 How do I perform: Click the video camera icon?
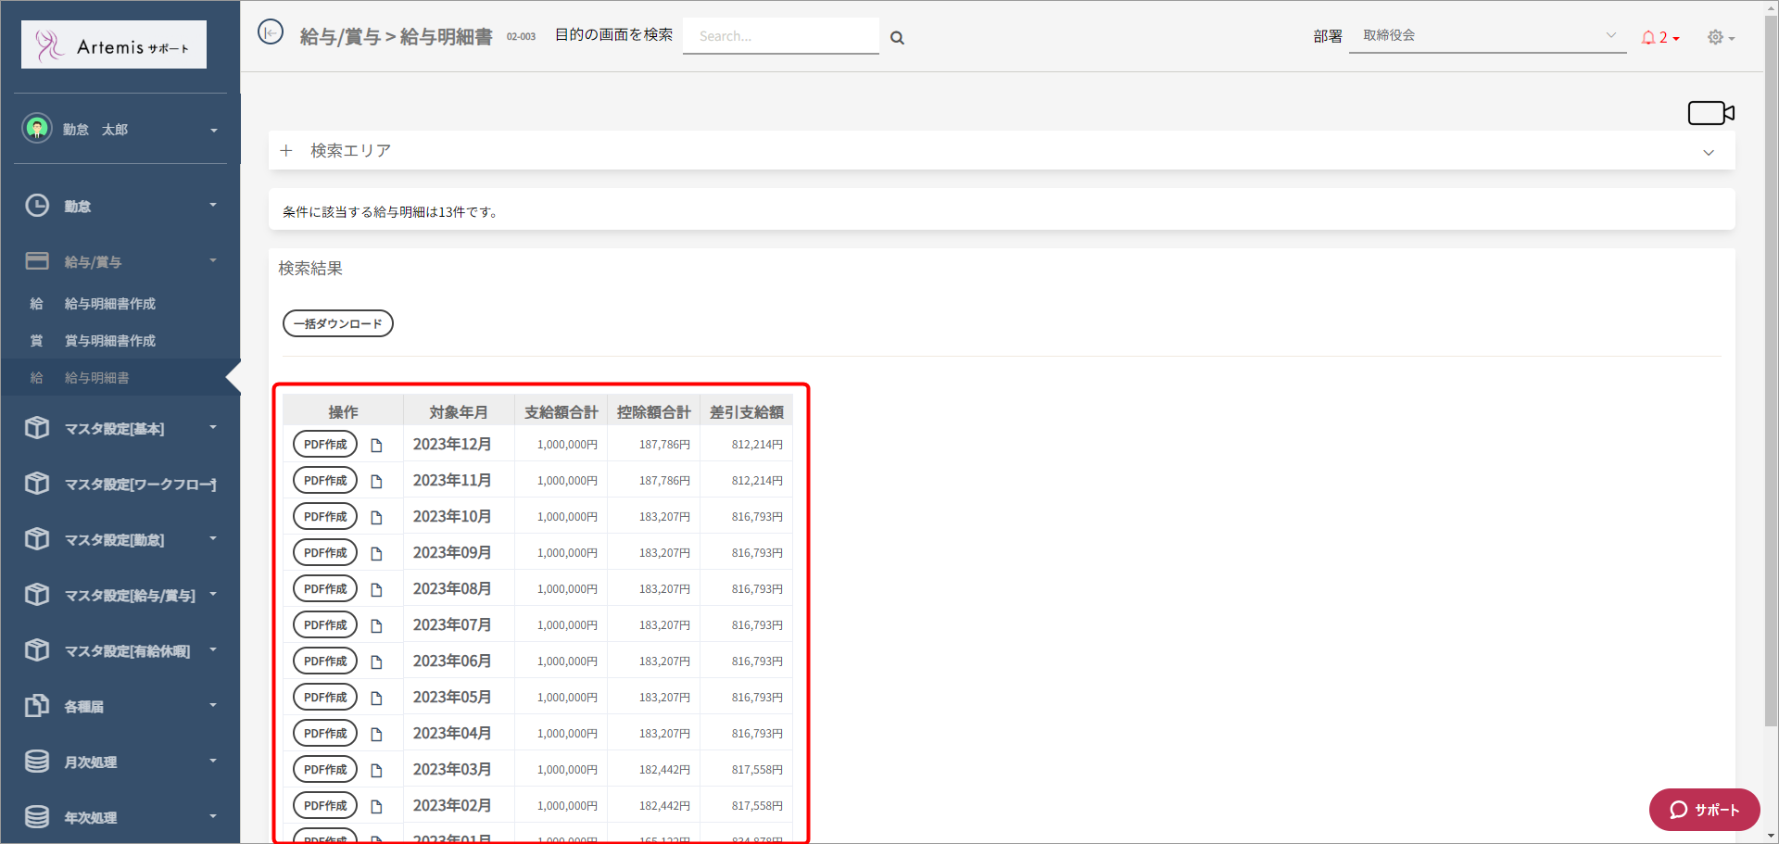pos(1710,113)
